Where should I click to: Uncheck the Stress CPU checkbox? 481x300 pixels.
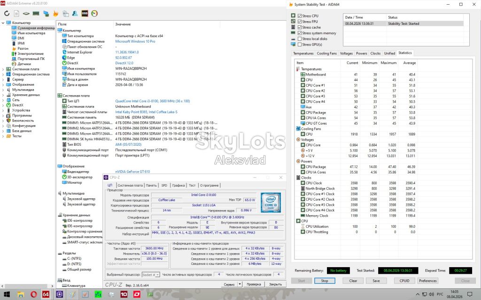(x=300, y=16)
